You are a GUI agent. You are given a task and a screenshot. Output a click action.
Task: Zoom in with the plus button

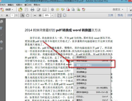(x=40, y=15)
